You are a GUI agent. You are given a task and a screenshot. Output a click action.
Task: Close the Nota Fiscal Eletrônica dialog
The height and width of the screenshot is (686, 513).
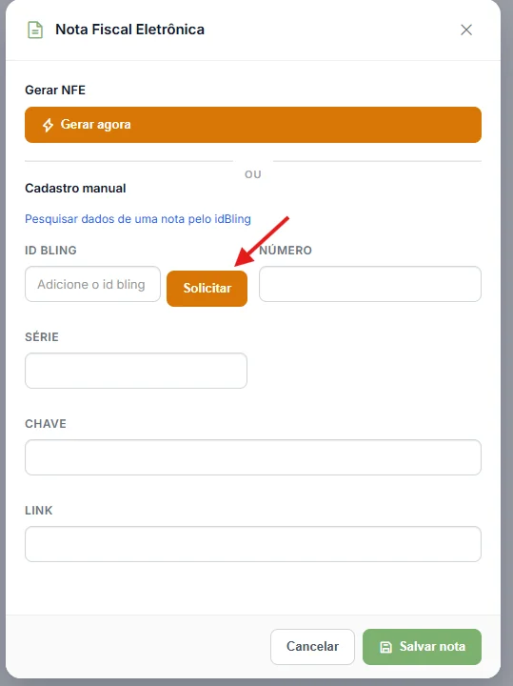[x=466, y=30]
